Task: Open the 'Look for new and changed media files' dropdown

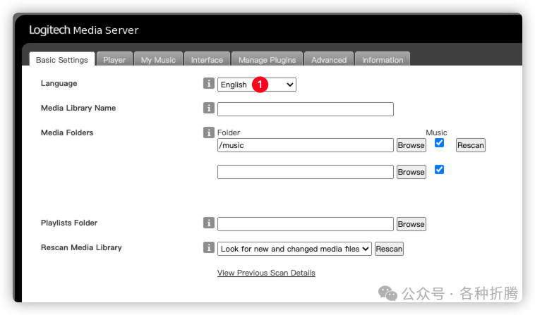Action: tap(294, 249)
